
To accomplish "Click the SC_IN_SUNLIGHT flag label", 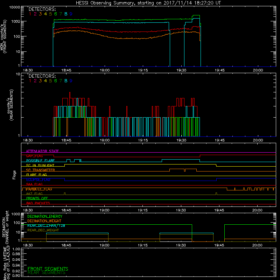I will click(40, 165).
